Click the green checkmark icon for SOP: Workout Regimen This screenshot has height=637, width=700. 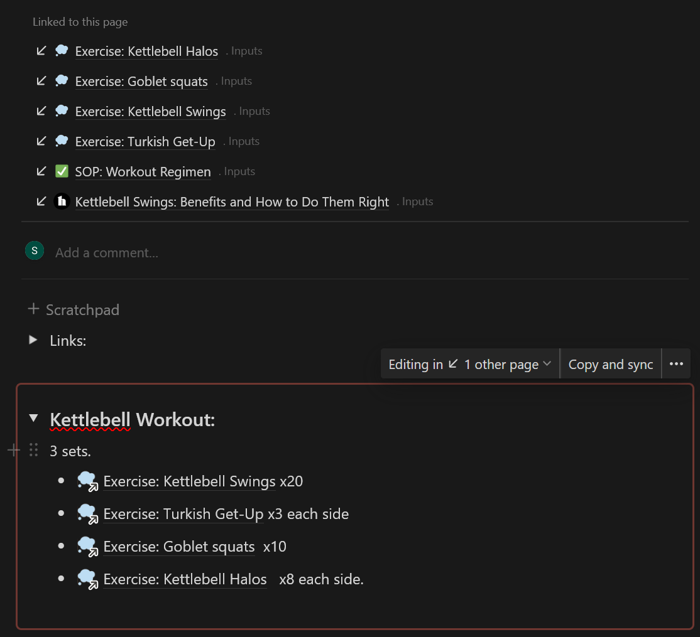pyautogui.click(x=62, y=171)
